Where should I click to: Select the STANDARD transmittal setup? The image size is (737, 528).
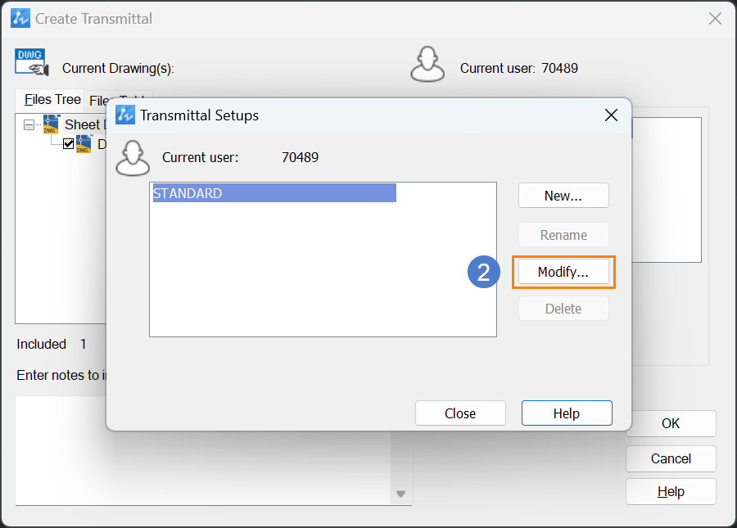[274, 193]
